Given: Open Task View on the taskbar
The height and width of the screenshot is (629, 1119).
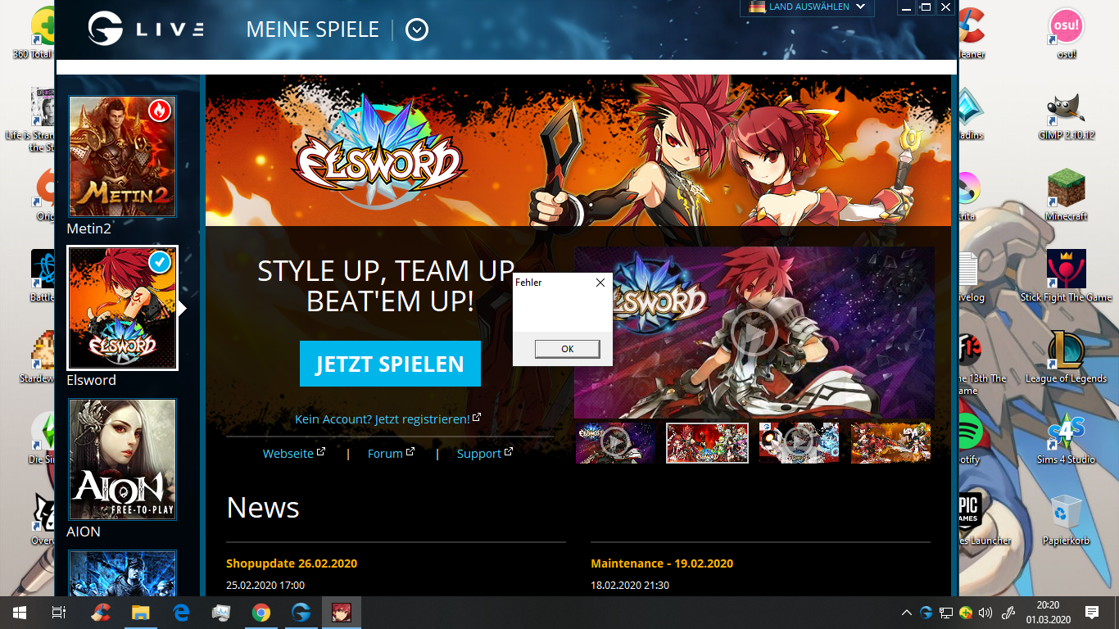Looking at the screenshot, I should [58, 613].
